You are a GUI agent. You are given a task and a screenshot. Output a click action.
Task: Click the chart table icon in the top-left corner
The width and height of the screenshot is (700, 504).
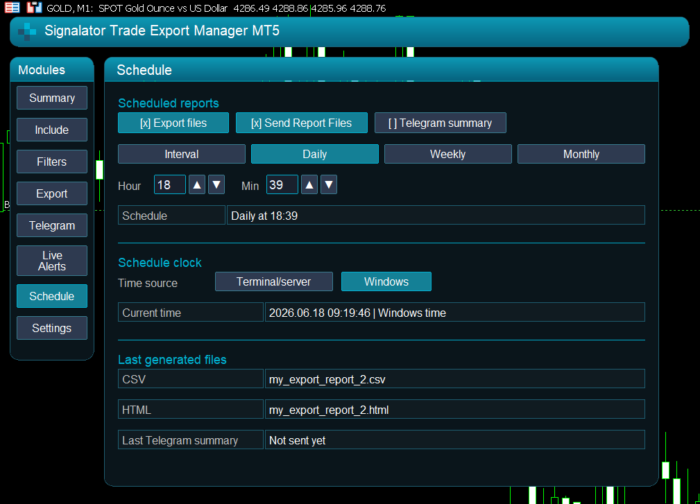pyautogui.click(x=12, y=8)
